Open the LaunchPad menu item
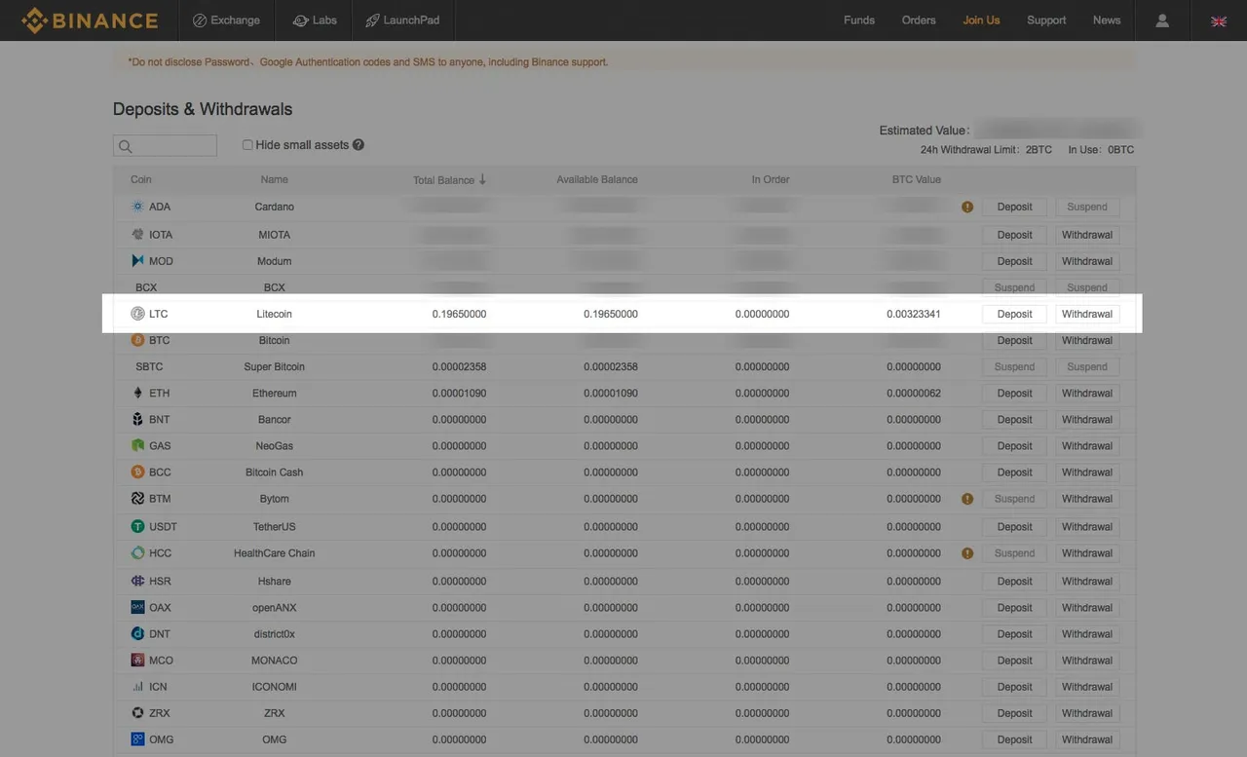 401,20
